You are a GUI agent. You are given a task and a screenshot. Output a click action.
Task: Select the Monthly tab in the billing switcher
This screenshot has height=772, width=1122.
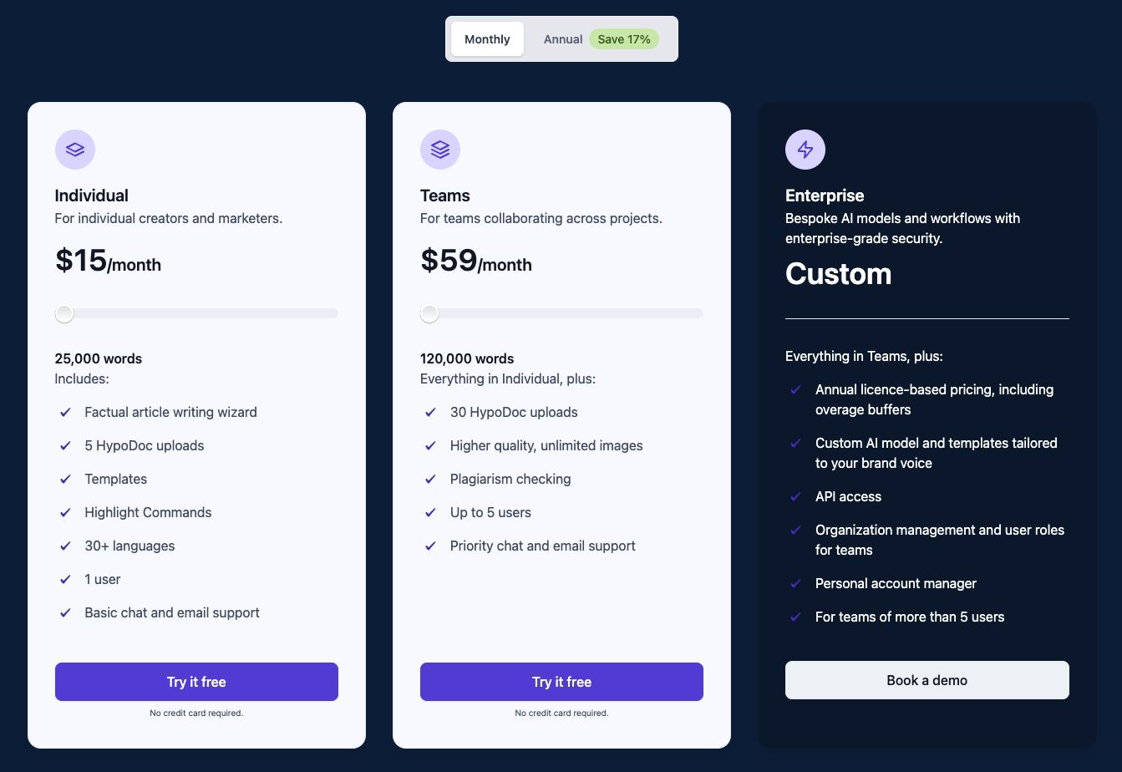click(487, 38)
